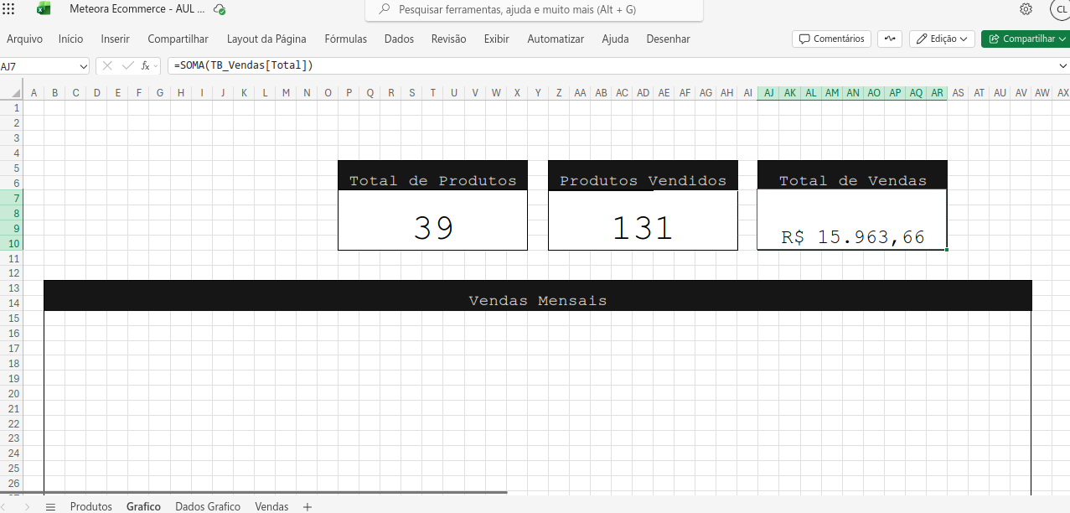Click the workbook title Meteora Ecommerce
The height and width of the screenshot is (513, 1070).
coord(137,9)
